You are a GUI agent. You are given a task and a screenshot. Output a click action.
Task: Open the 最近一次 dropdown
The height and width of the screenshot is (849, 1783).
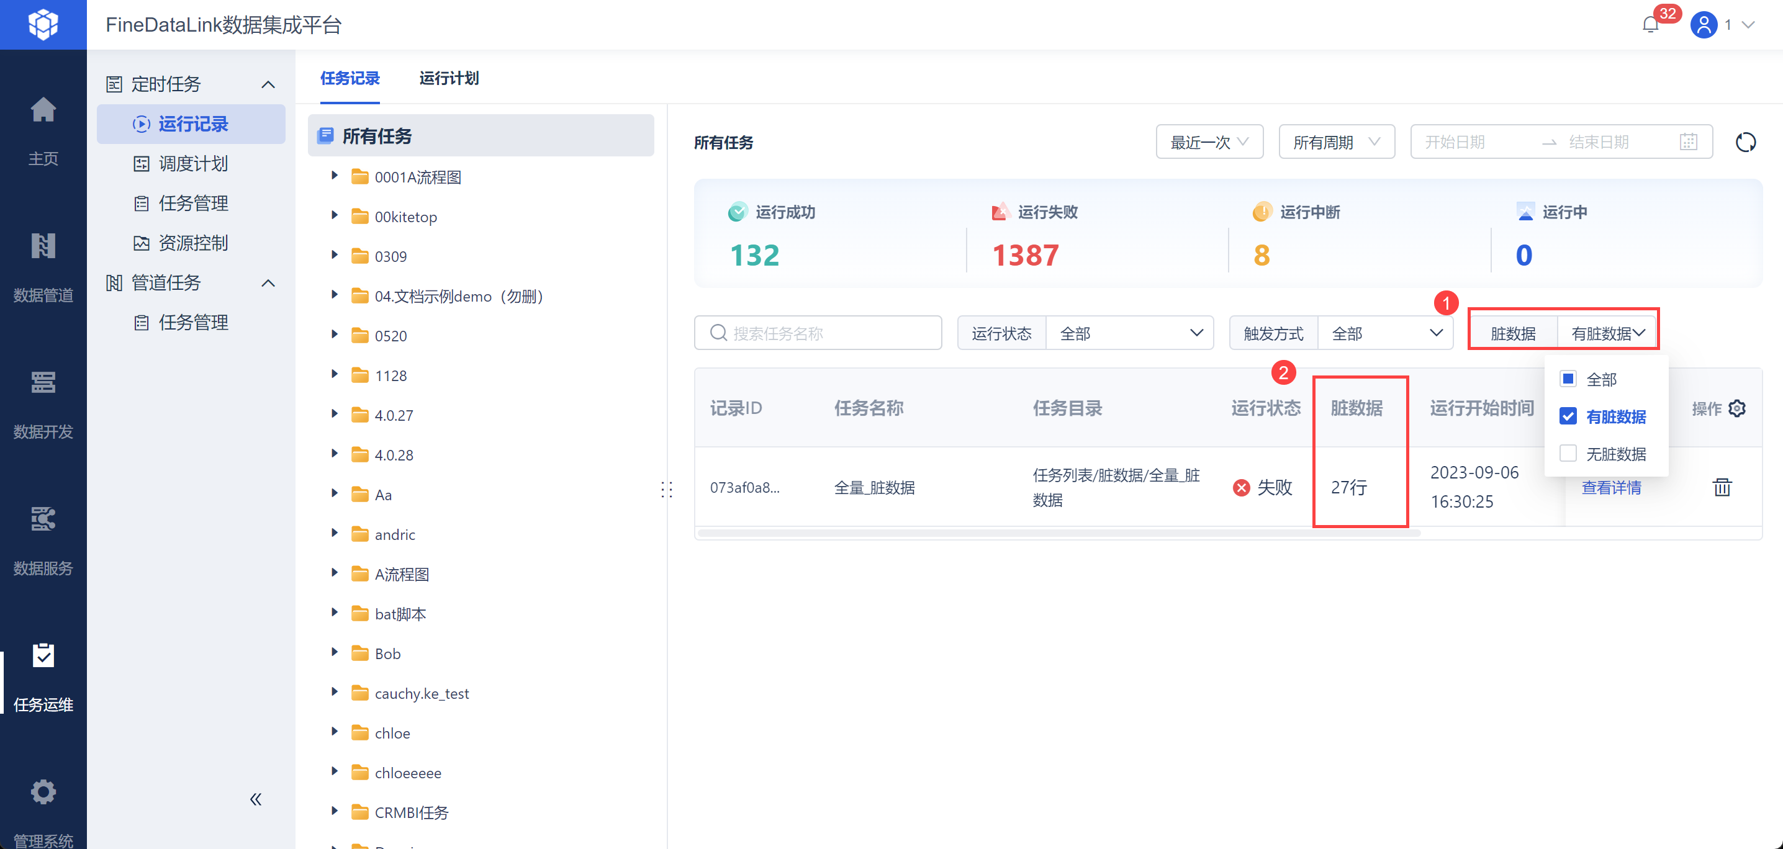pos(1209,143)
